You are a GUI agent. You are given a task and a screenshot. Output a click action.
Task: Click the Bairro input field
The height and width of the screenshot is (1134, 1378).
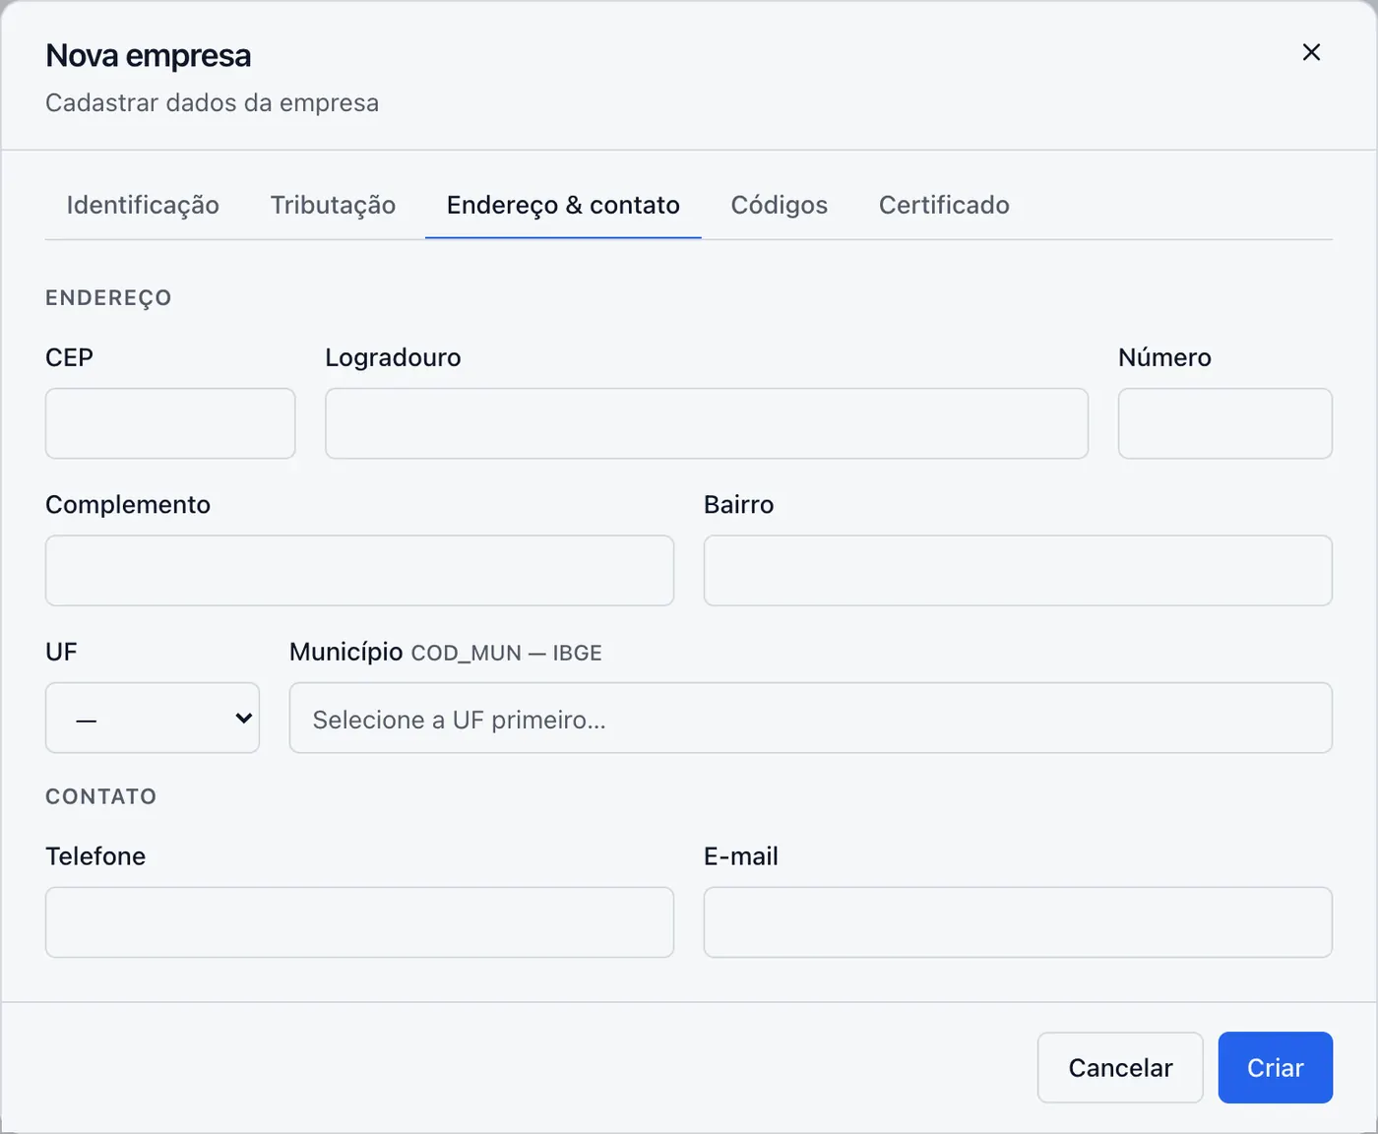(x=1018, y=570)
